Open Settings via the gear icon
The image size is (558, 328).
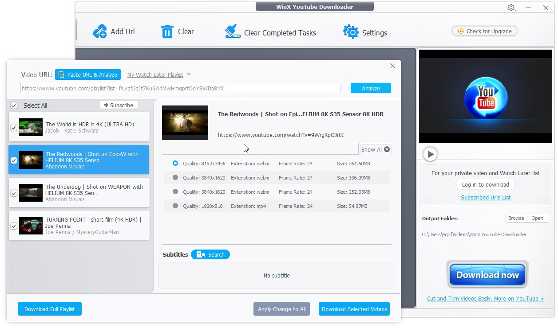[351, 32]
